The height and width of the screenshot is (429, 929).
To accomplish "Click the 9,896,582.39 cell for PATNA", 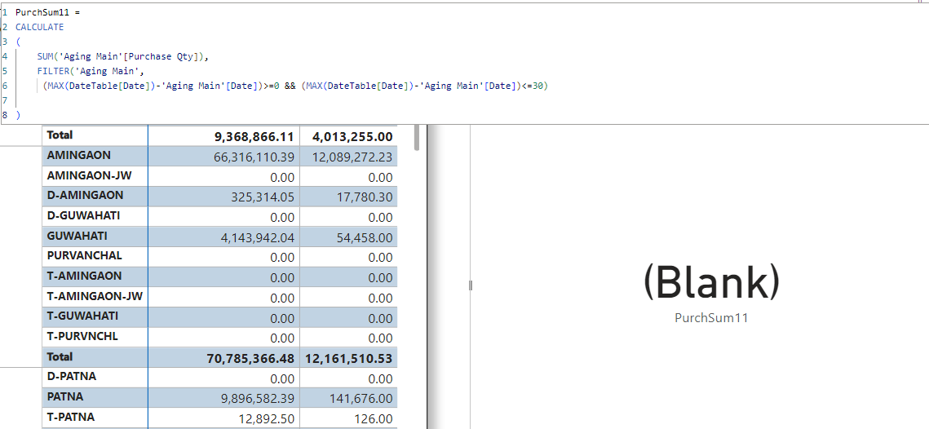I will 259,399.
